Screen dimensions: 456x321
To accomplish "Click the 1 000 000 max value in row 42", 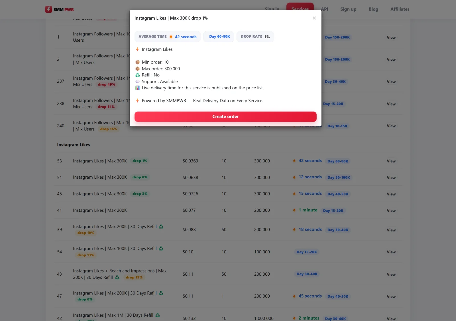I will coord(264,318).
